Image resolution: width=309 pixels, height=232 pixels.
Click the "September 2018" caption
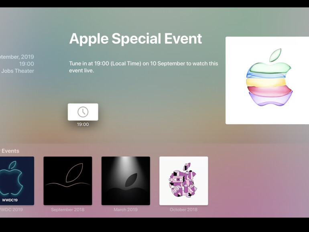point(67,210)
